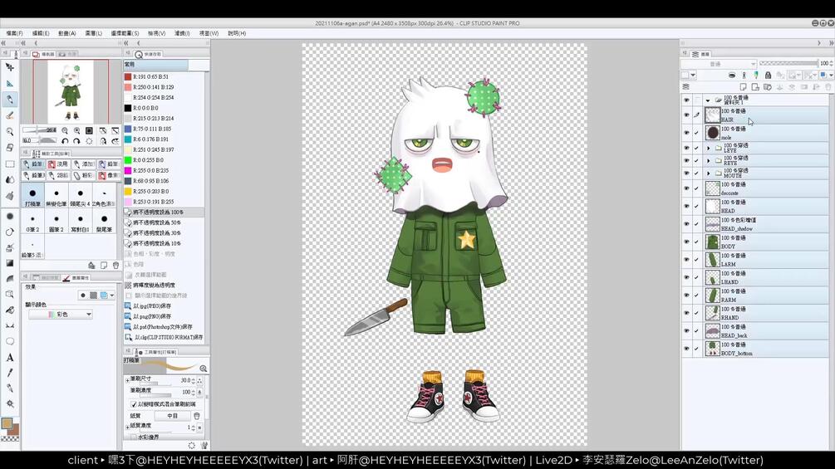Click the delete sub tool trash icon
Screen dimensions: 835x469
[x=115, y=266]
